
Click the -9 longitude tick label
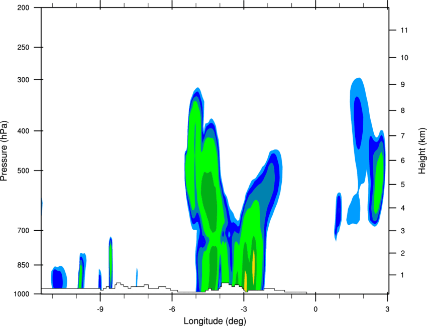[x=100, y=309]
